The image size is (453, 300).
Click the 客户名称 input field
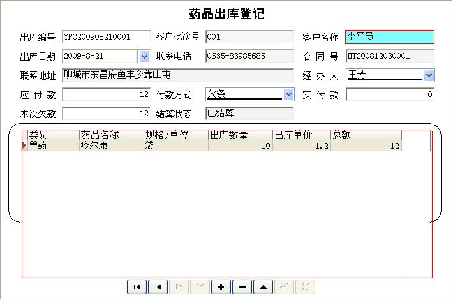389,37
